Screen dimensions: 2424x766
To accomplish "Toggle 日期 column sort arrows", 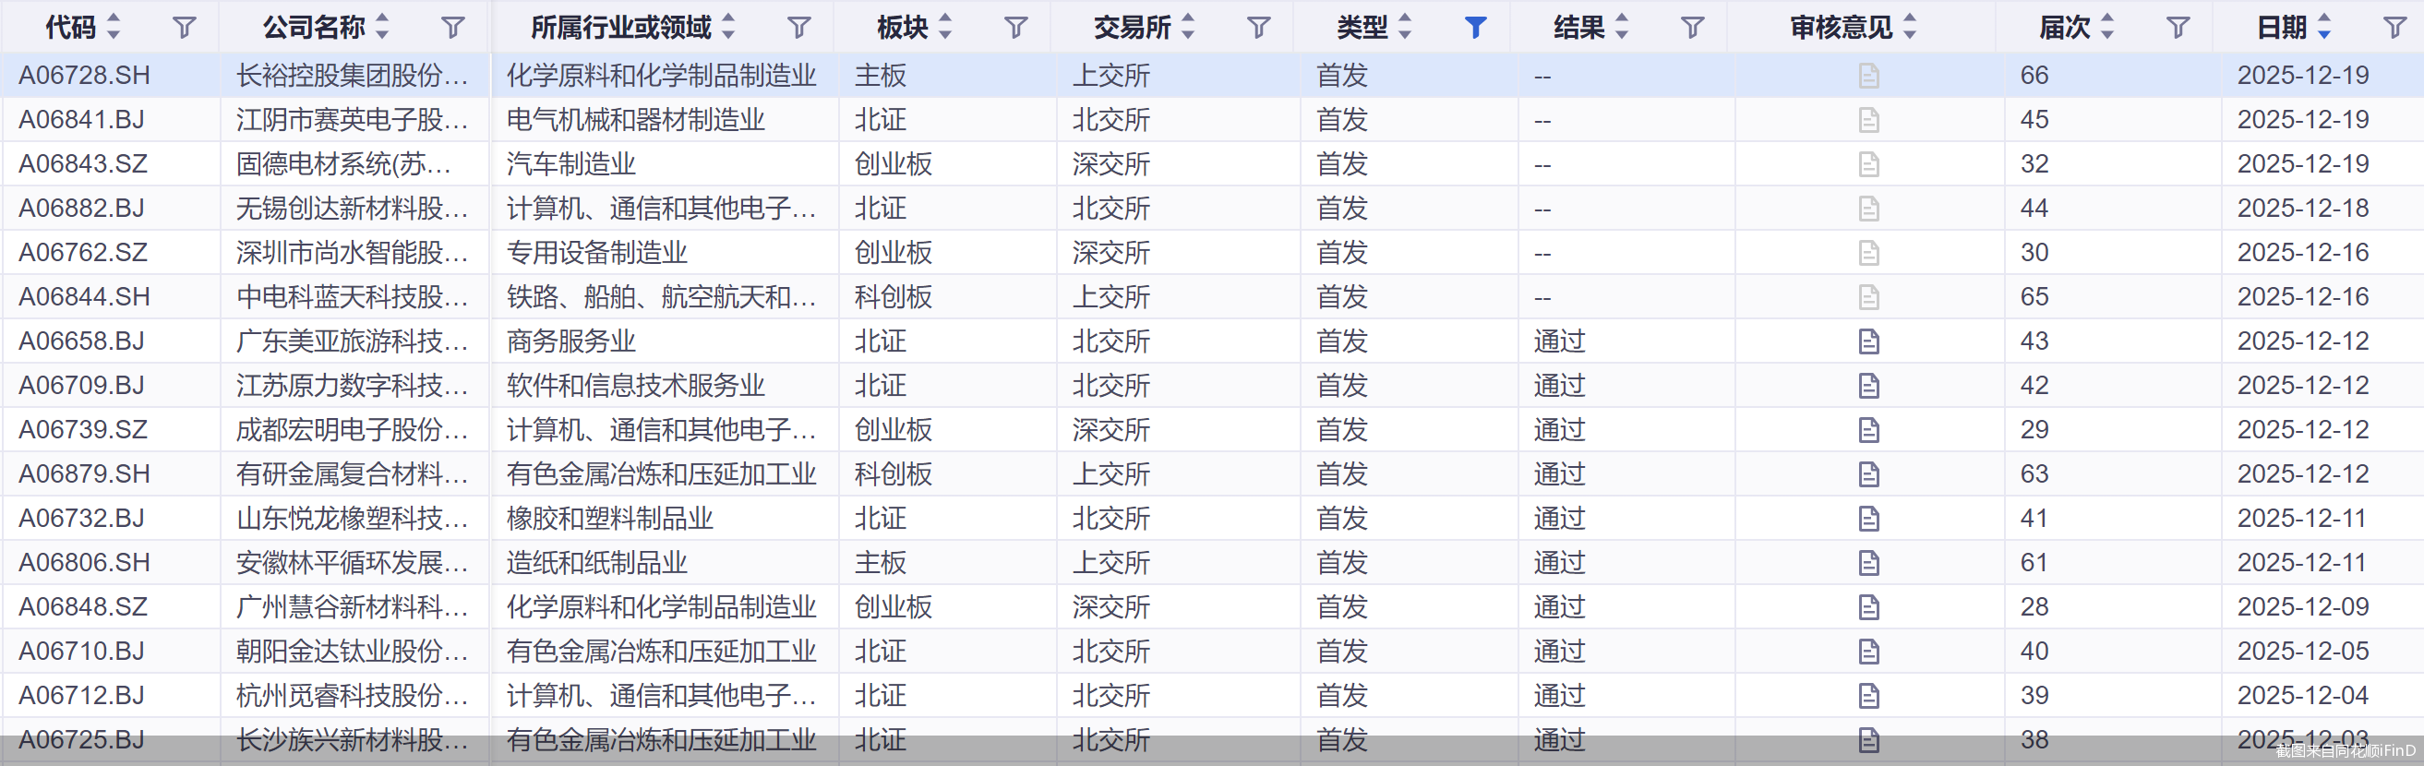I will tap(2324, 28).
